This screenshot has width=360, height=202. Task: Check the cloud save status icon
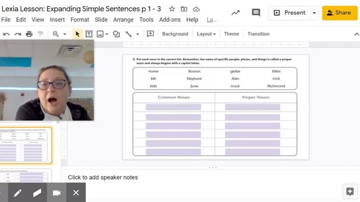click(x=196, y=9)
